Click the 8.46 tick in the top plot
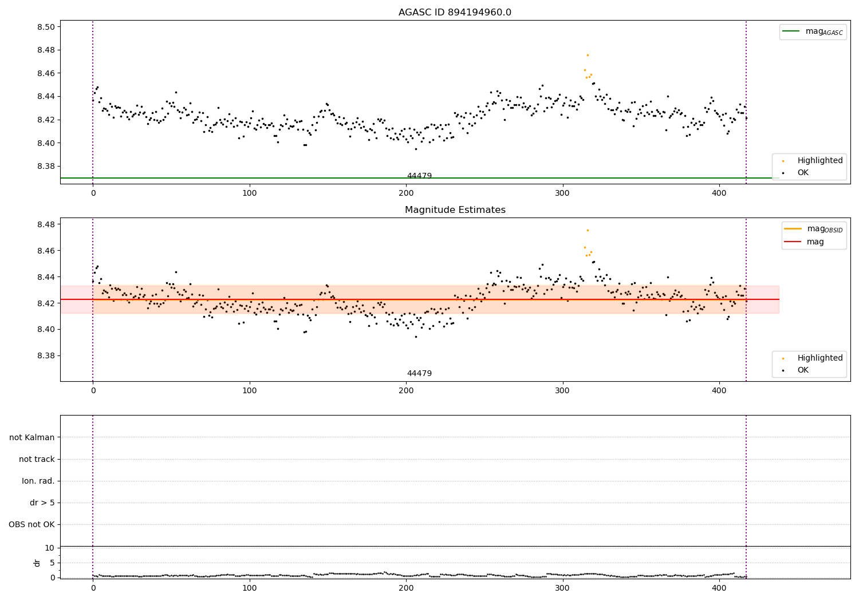Screen dimensions: 859x601 pyautogui.click(x=46, y=73)
